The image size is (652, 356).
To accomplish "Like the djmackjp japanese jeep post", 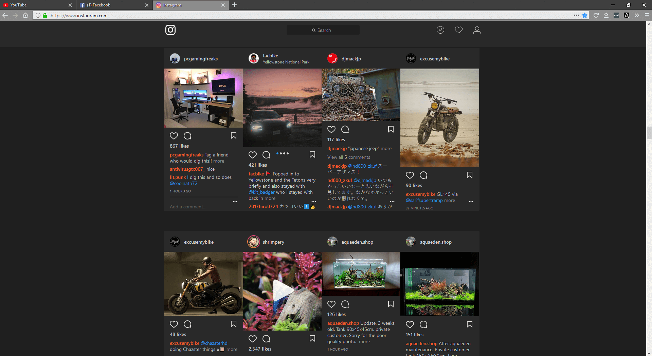I will (x=331, y=129).
